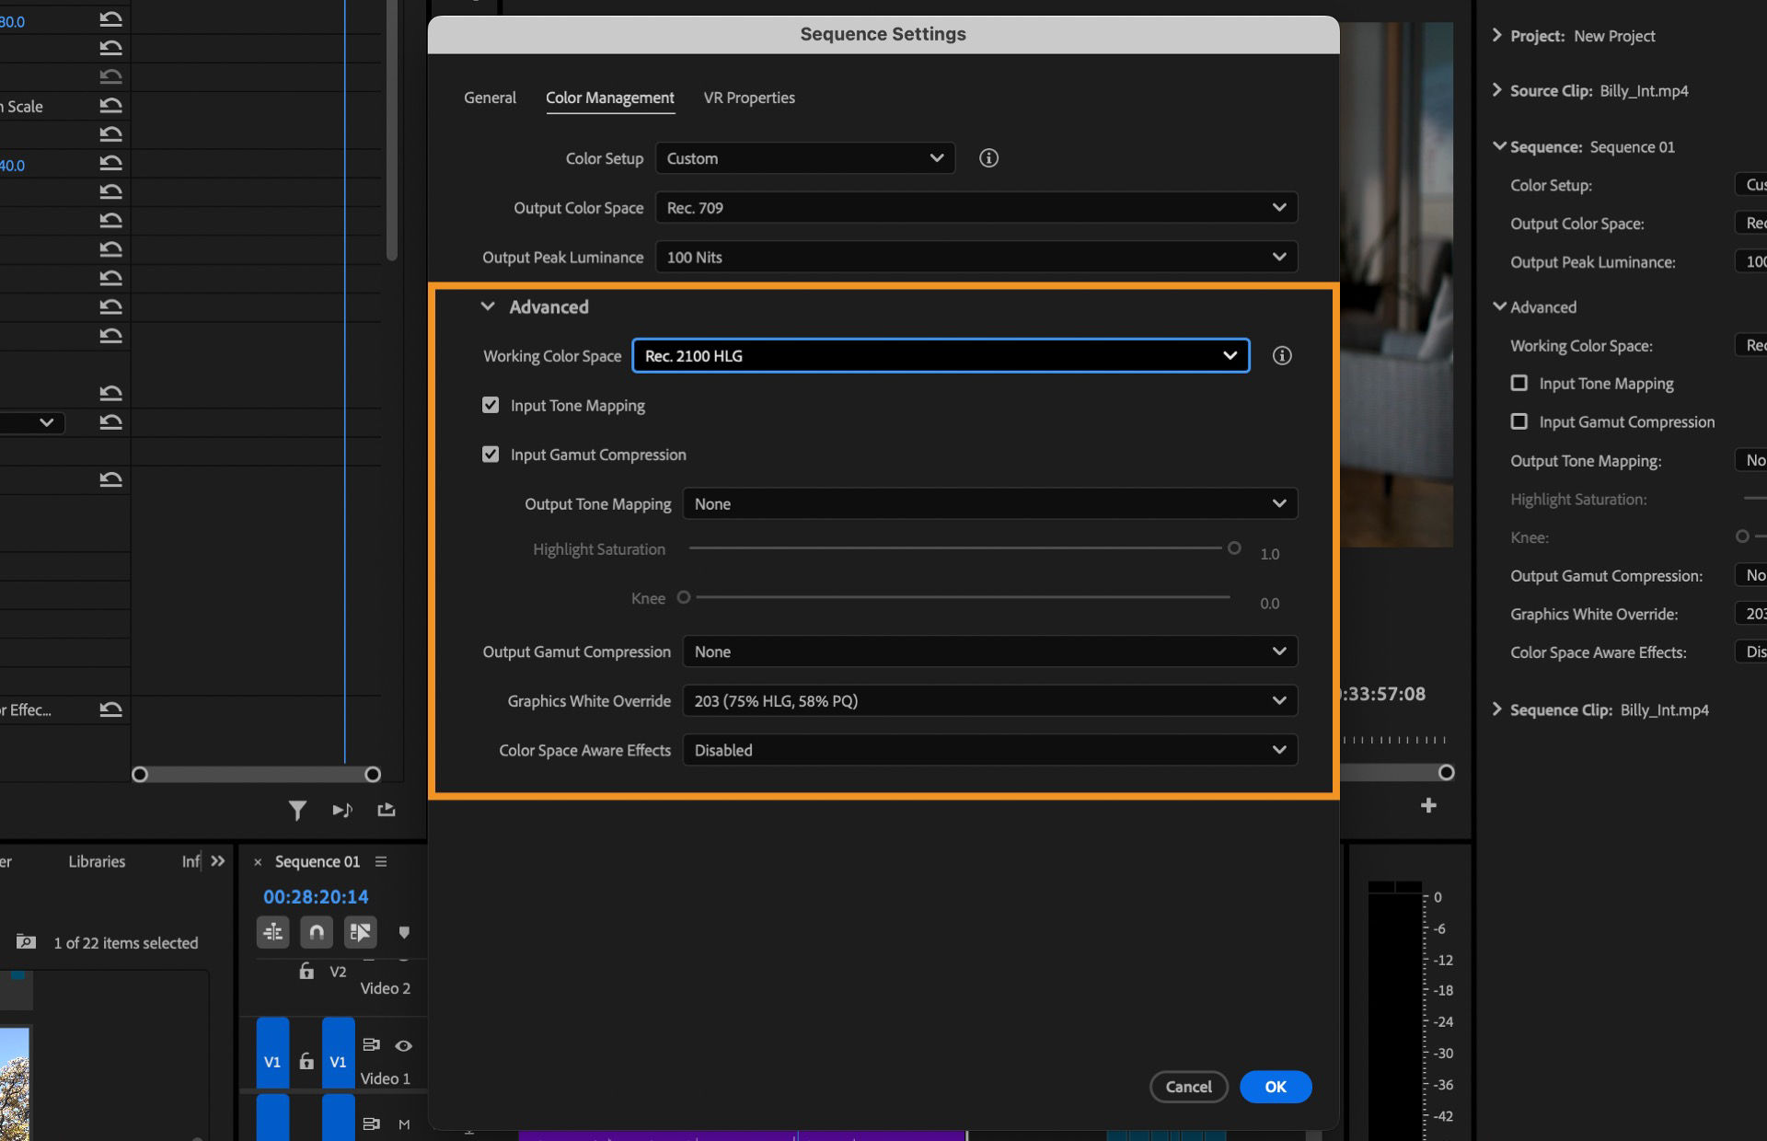
Task: Collapse the Advanced section in Sequence Settings
Action: (x=488, y=306)
